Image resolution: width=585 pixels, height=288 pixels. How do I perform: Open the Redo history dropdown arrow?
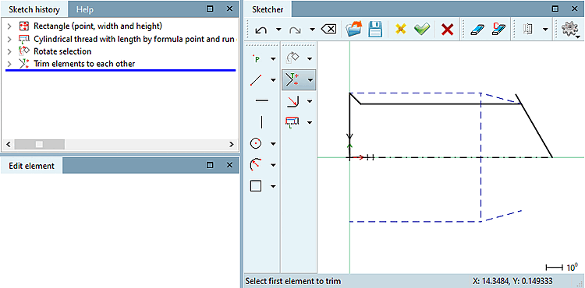pos(312,30)
